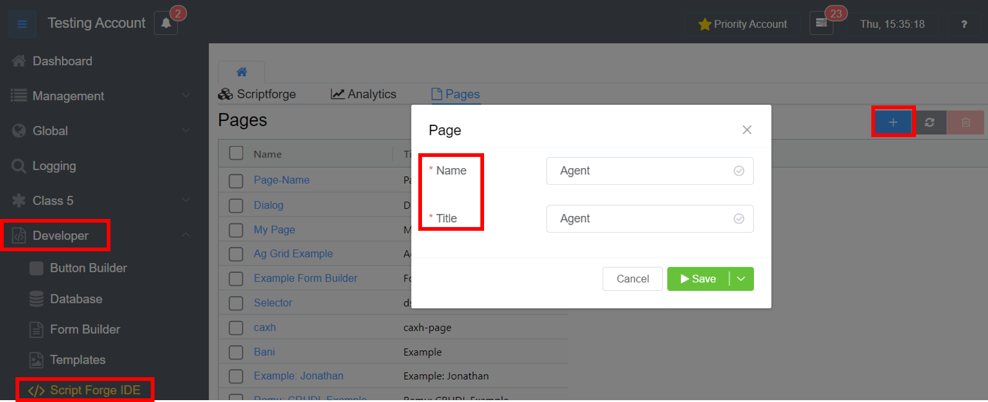Viewport: 988px width, 402px height.
Task: Open the Save button dropdown arrow
Action: click(741, 279)
